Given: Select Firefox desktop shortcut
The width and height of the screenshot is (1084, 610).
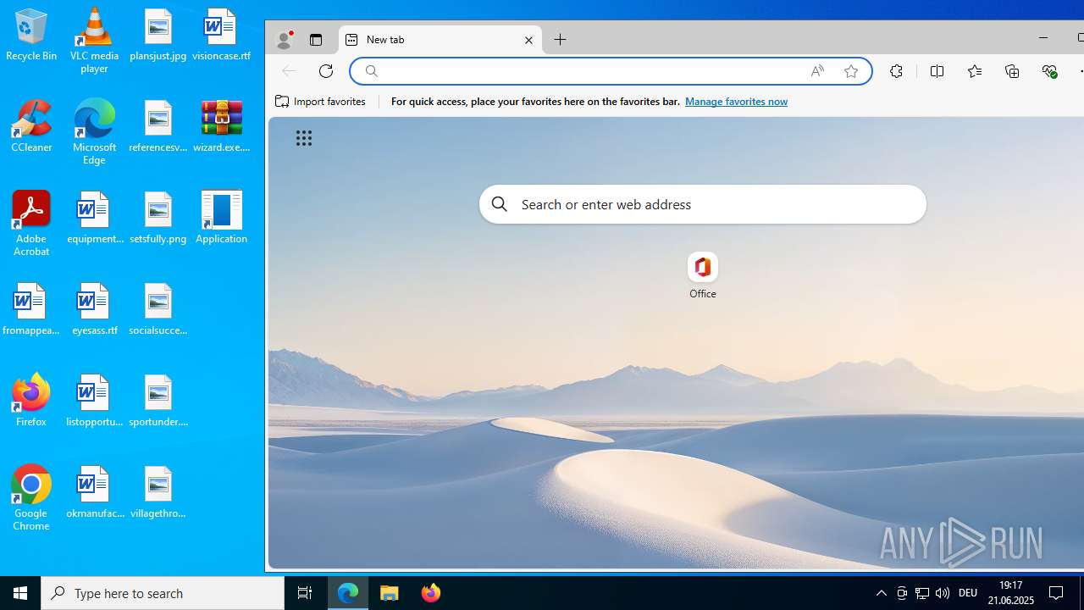Looking at the screenshot, I should [x=31, y=399].
